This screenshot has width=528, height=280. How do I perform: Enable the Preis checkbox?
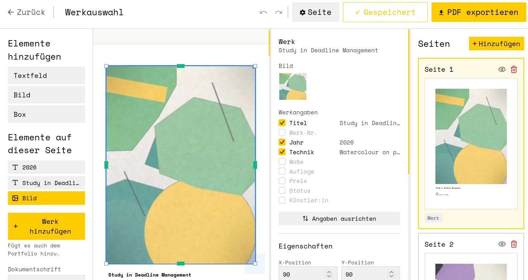click(x=282, y=181)
